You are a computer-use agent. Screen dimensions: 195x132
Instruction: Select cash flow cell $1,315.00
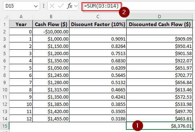pyautogui.click(x=51, y=90)
